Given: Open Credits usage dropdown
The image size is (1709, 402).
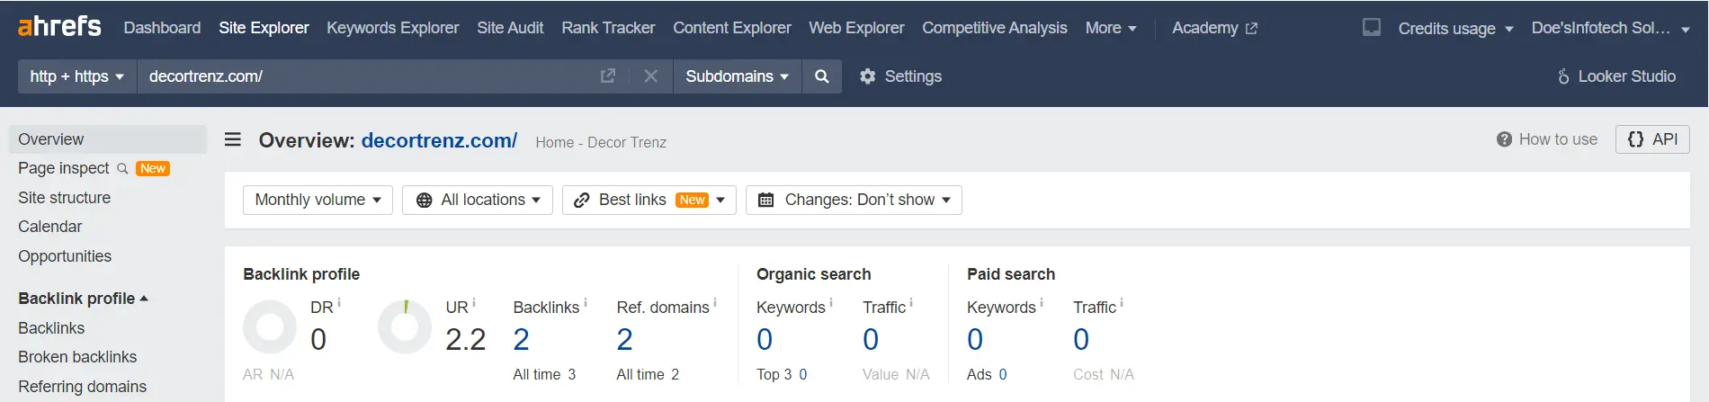Looking at the screenshot, I should click(x=1455, y=28).
